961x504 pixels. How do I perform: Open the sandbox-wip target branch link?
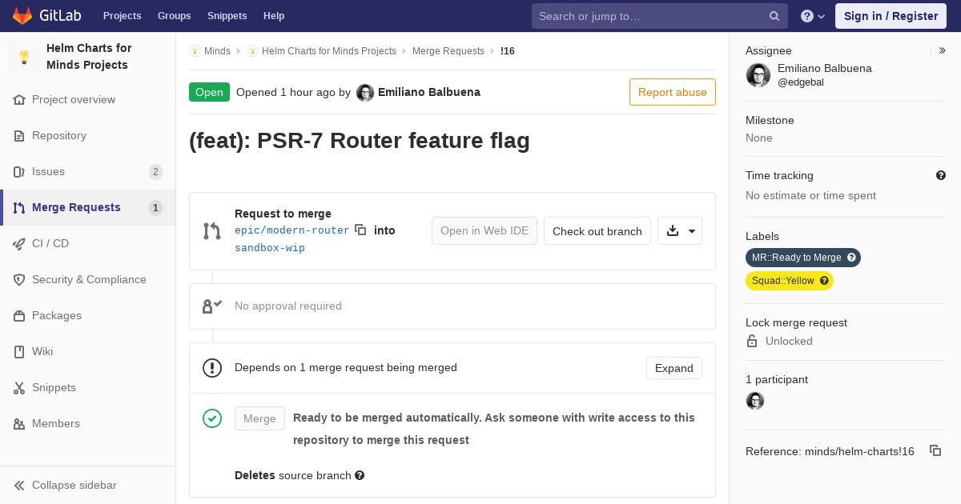coord(270,248)
